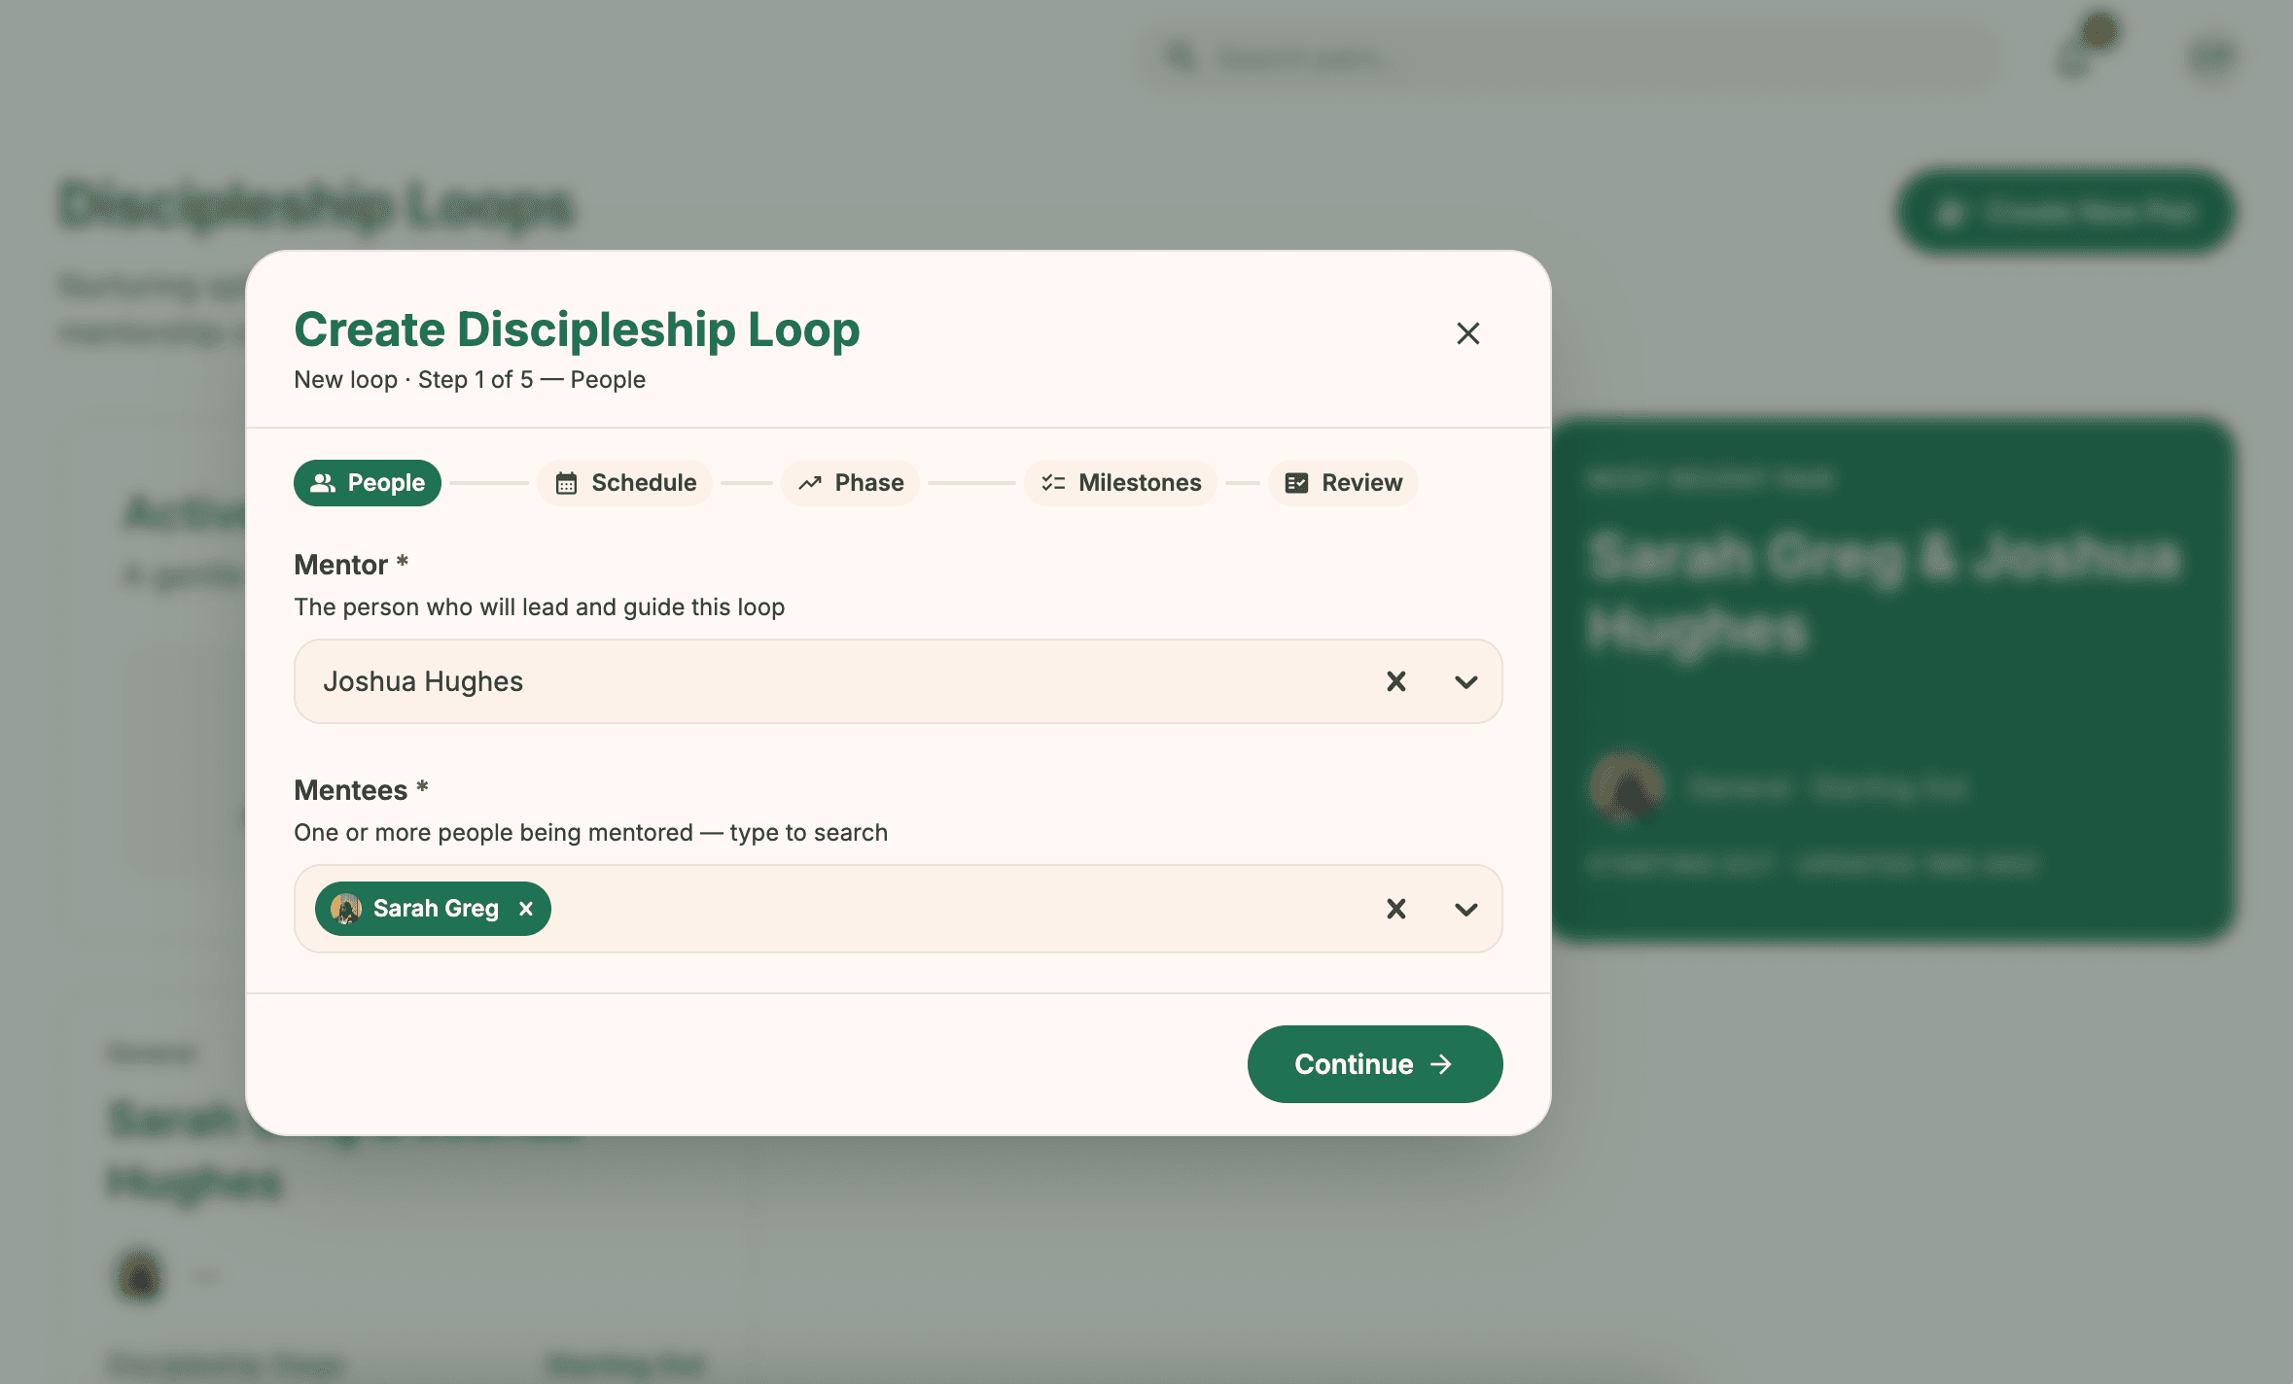Viewport: 2293px width, 1384px height.
Task: Go to the Schedule step tab
Action: coord(625,483)
